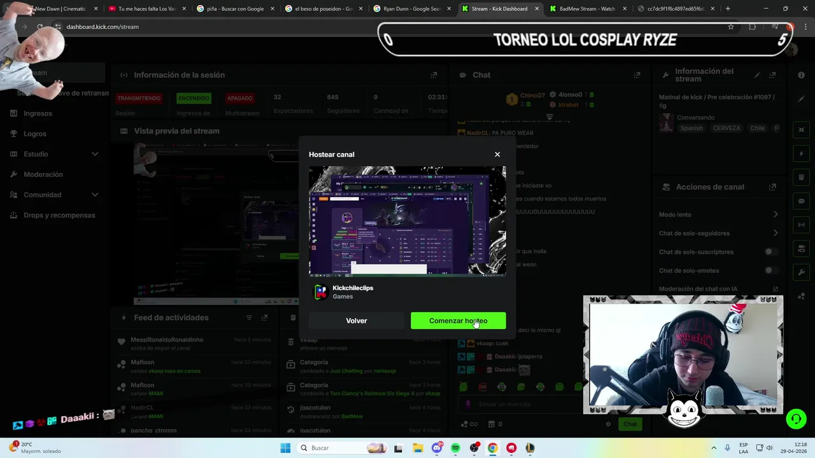The image size is (815, 458).
Task: Click the host channel preview thumbnail
Action: coord(407,221)
